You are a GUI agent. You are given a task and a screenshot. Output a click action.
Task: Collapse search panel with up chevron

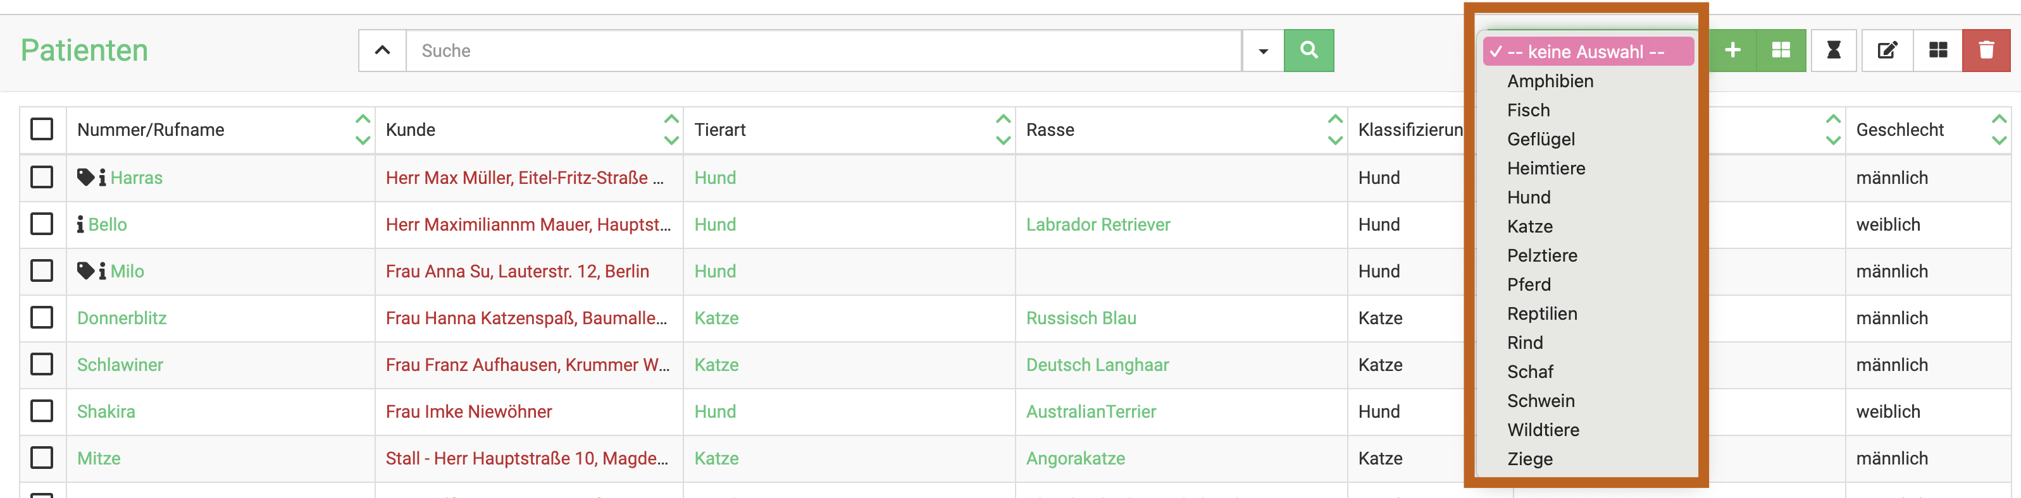coord(382,51)
